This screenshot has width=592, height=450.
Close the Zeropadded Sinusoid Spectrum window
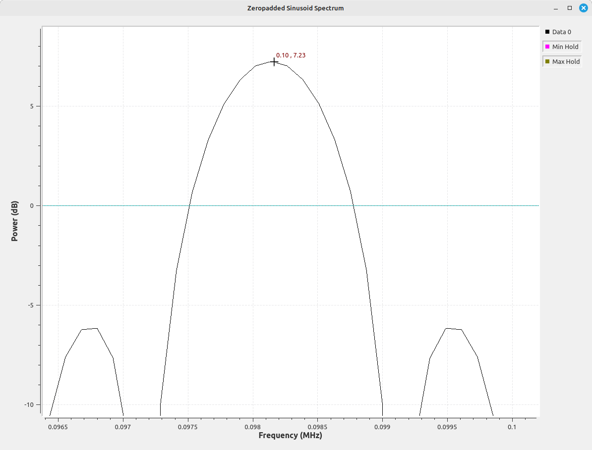pyautogui.click(x=583, y=8)
